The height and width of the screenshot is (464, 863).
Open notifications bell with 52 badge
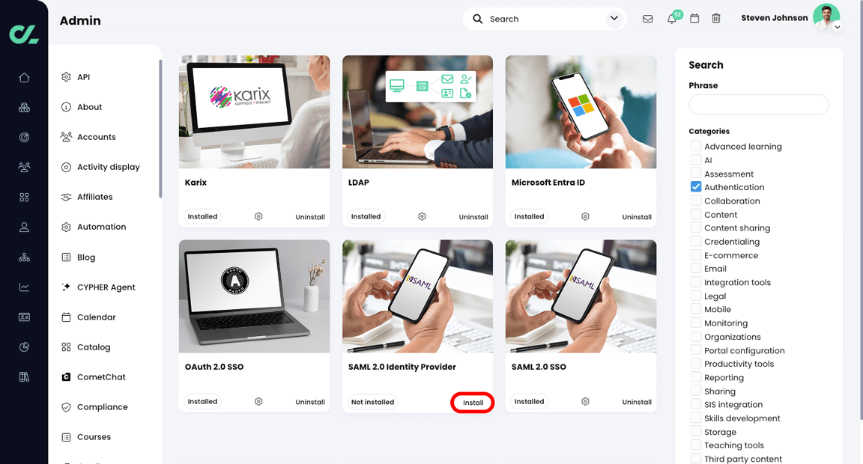672,19
